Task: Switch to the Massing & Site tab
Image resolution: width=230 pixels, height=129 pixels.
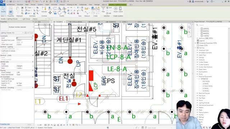Action: click(x=72, y=5)
